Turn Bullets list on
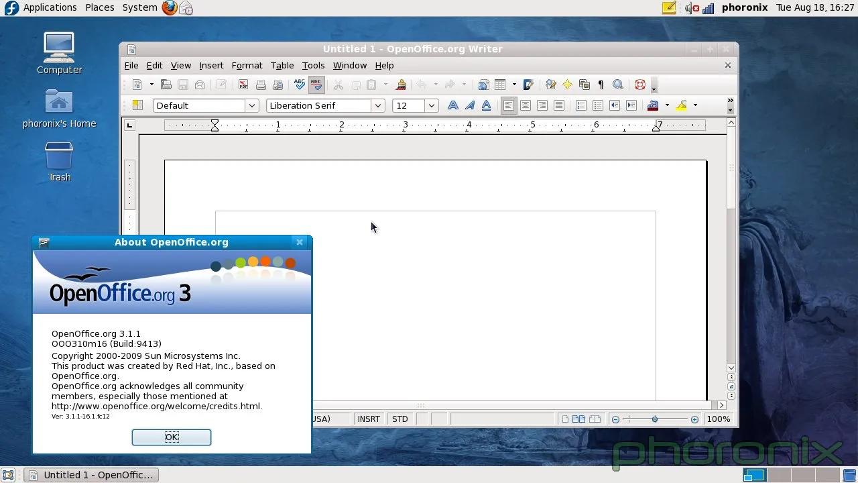This screenshot has width=858, height=483. pyautogui.click(x=598, y=105)
